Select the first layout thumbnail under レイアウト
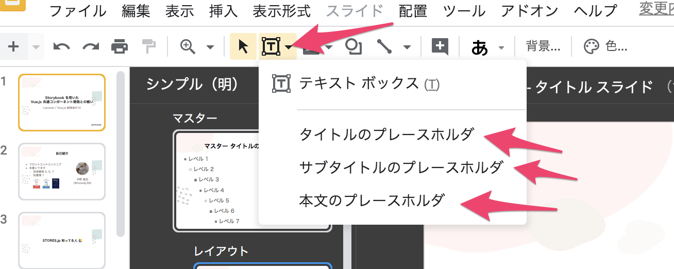Image resolution: width=674 pixels, height=269 pixels. pyautogui.click(x=263, y=266)
